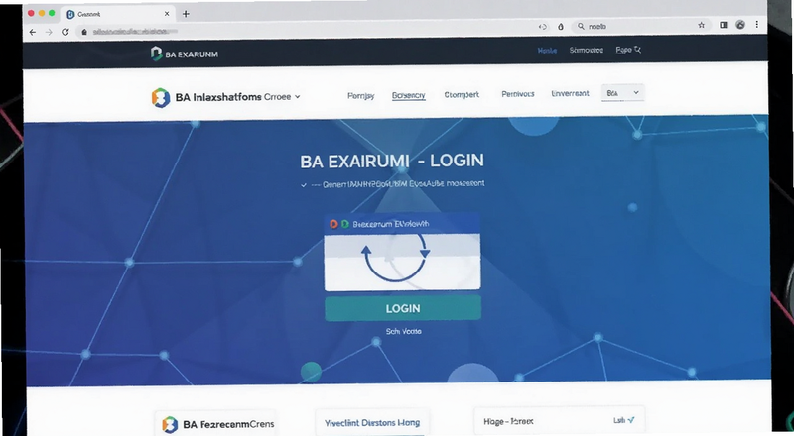Reload the page with refresh icon

pyautogui.click(x=66, y=32)
